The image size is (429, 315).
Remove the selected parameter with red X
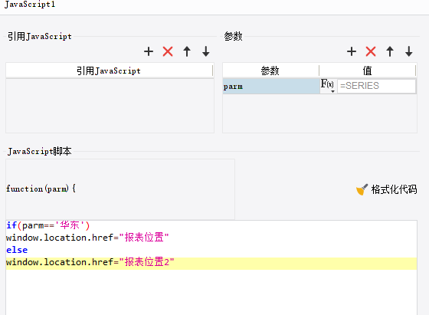tap(371, 51)
